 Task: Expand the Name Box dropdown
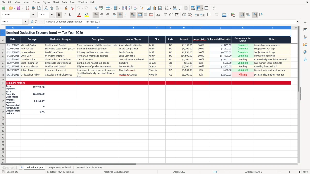click(x=25, y=22)
